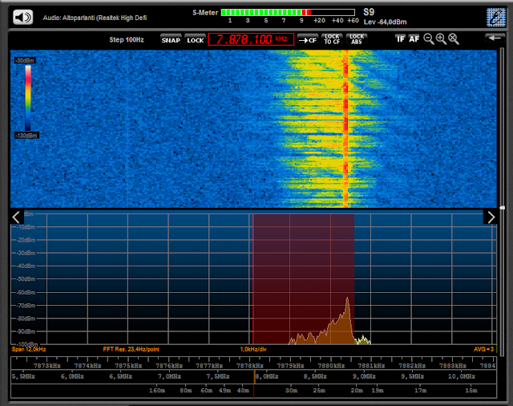The image size is (513, 406).
Task: Click the -30dBm waterfall upper level label
Action: click(x=25, y=60)
